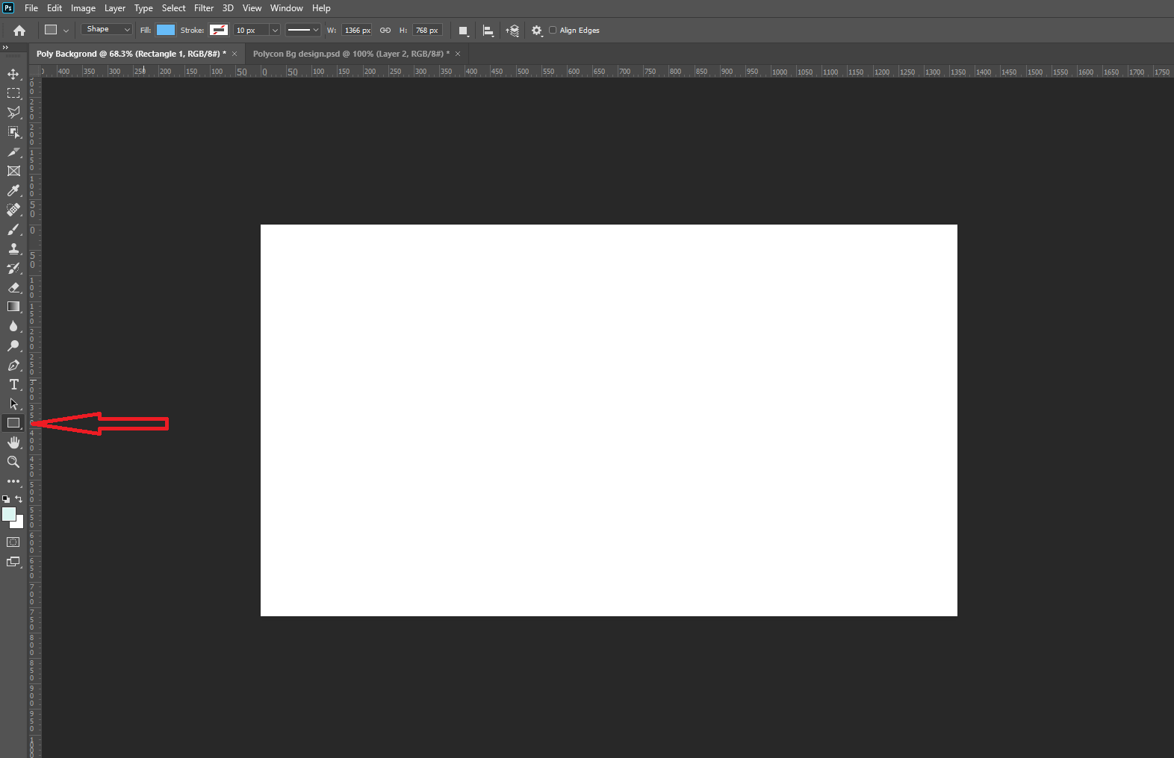Click the Home button in options bar
Viewport: 1174px width, 758px height.
tap(19, 31)
